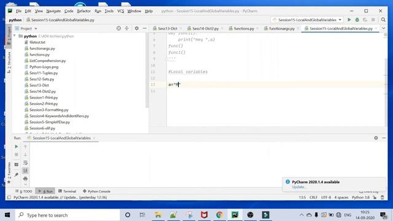Print the Run console output
Viewport: 393px width, 221px height.
pyautogui.click(x=25, y=179)
